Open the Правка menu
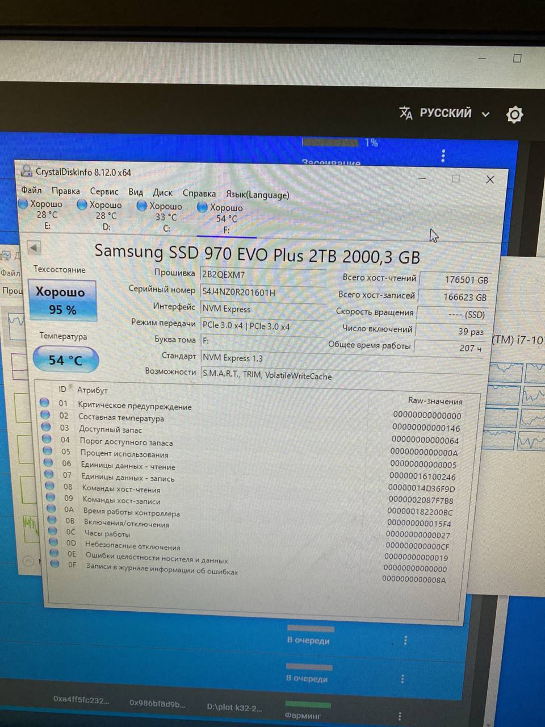This screenshot has height=727, width=545. 65,191
